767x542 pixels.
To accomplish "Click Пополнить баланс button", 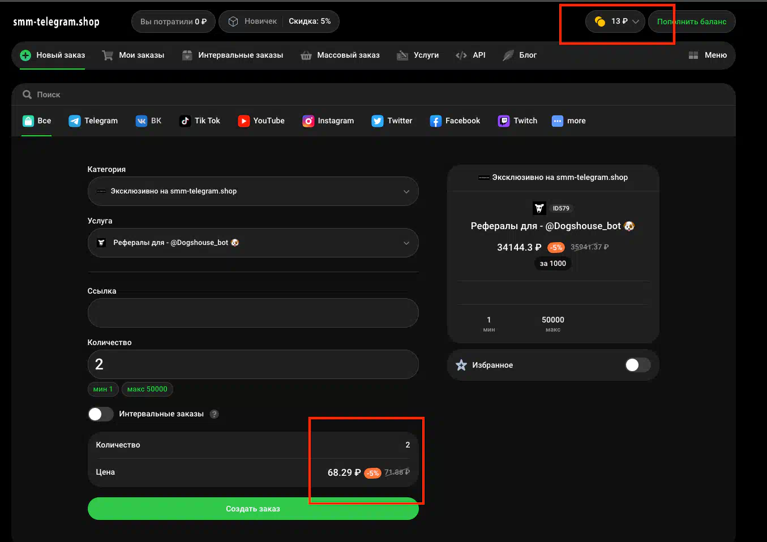I will pyautogui.click(x=692, y=21).
